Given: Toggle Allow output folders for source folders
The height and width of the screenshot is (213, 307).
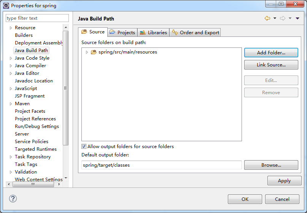Looking at the screenshot, I should click(84, 146).
